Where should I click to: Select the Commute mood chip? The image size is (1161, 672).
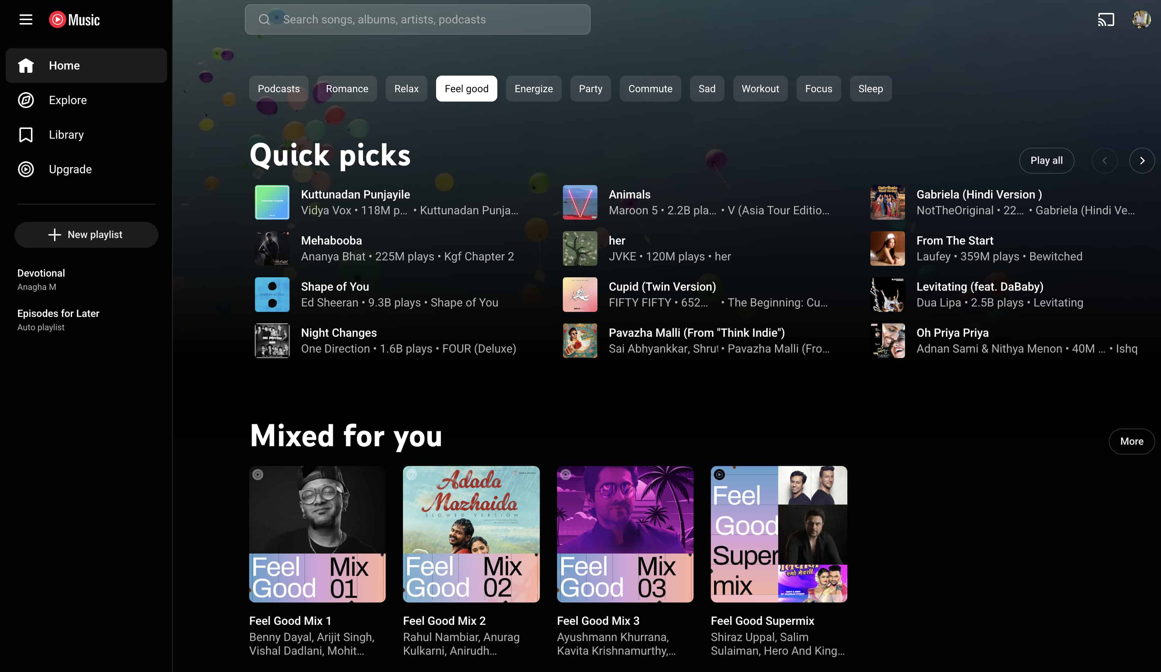[650, 89]
